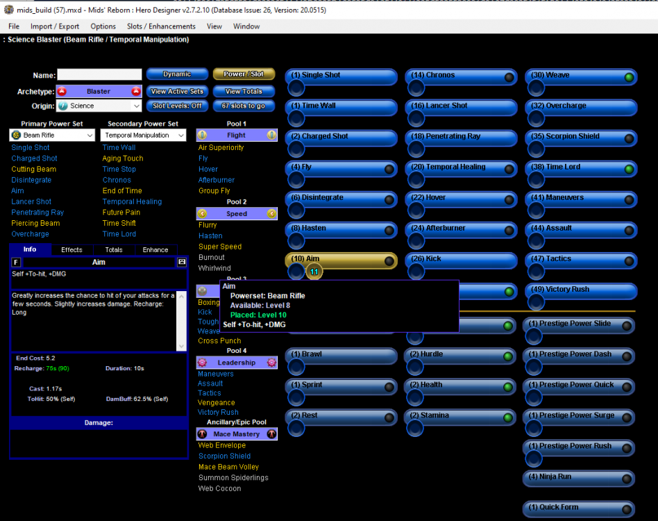Toggle the Weave power on/off indicator
Viewport: 658px width, 521px height.
coord(629,77)
